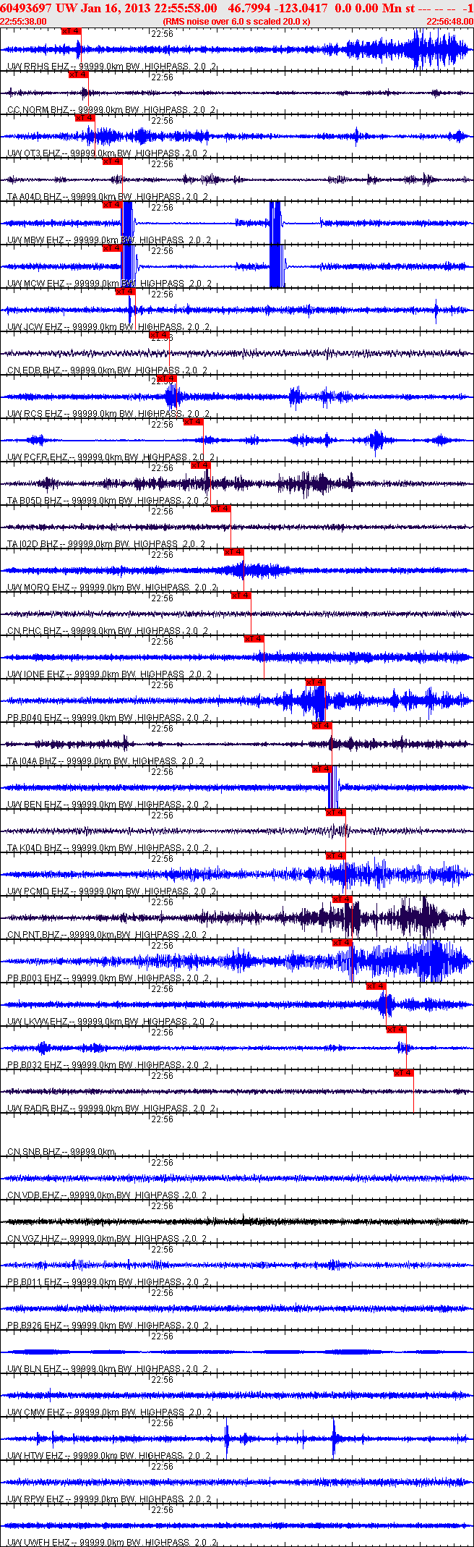Click the clipped blue burst on MBW trace
The width and height of the screenshot is (474, 1547).
(127, 223)
